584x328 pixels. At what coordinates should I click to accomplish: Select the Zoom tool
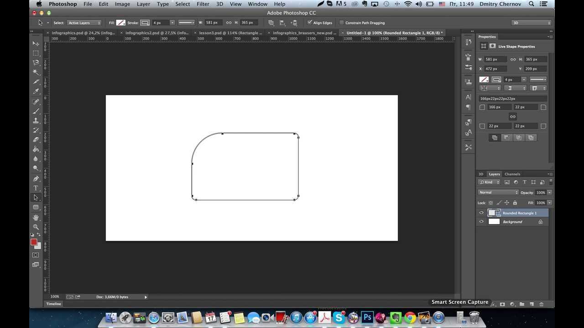pyautogui.click(x=36, y=227)
